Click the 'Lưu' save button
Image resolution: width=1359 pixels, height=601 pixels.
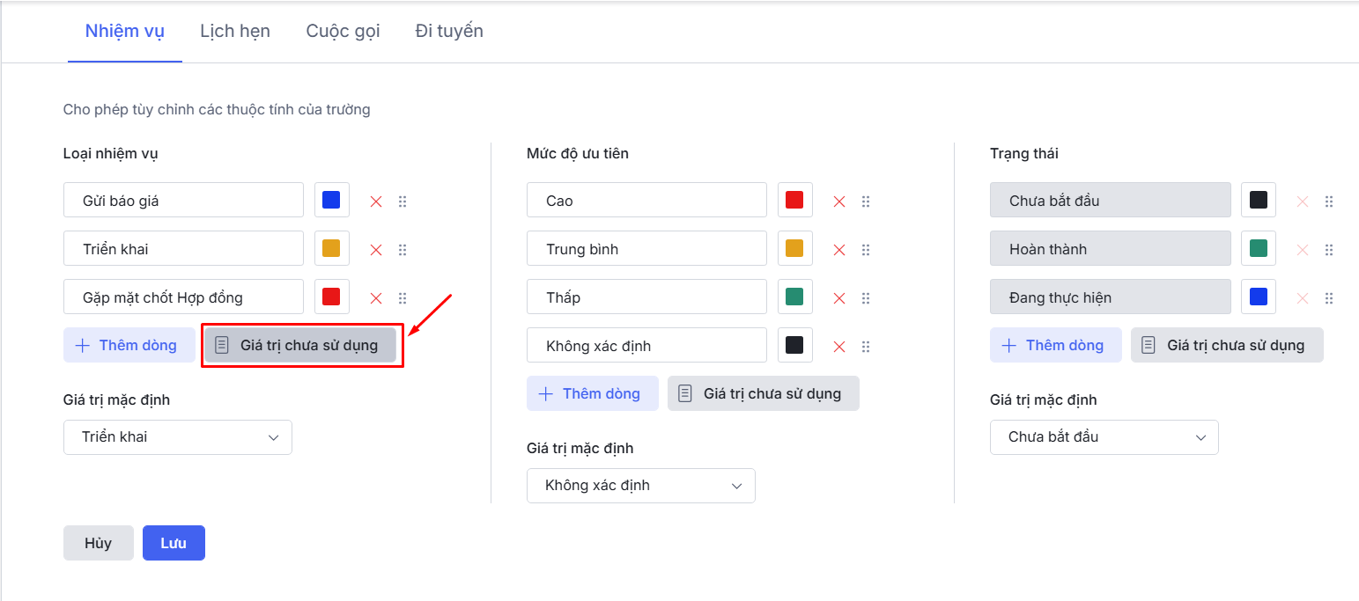click(174, 543)
